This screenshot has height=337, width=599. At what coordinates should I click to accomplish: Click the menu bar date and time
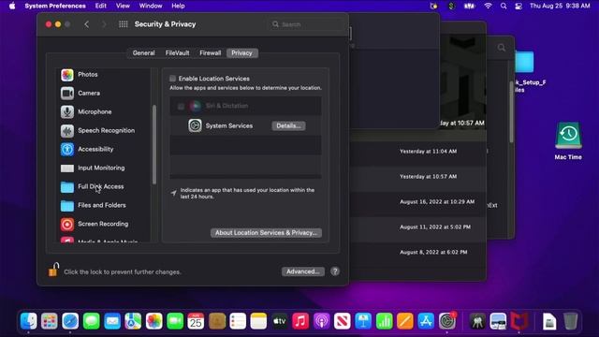click(x=560, y=6)
